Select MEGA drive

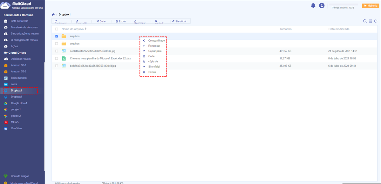[15, 122]
